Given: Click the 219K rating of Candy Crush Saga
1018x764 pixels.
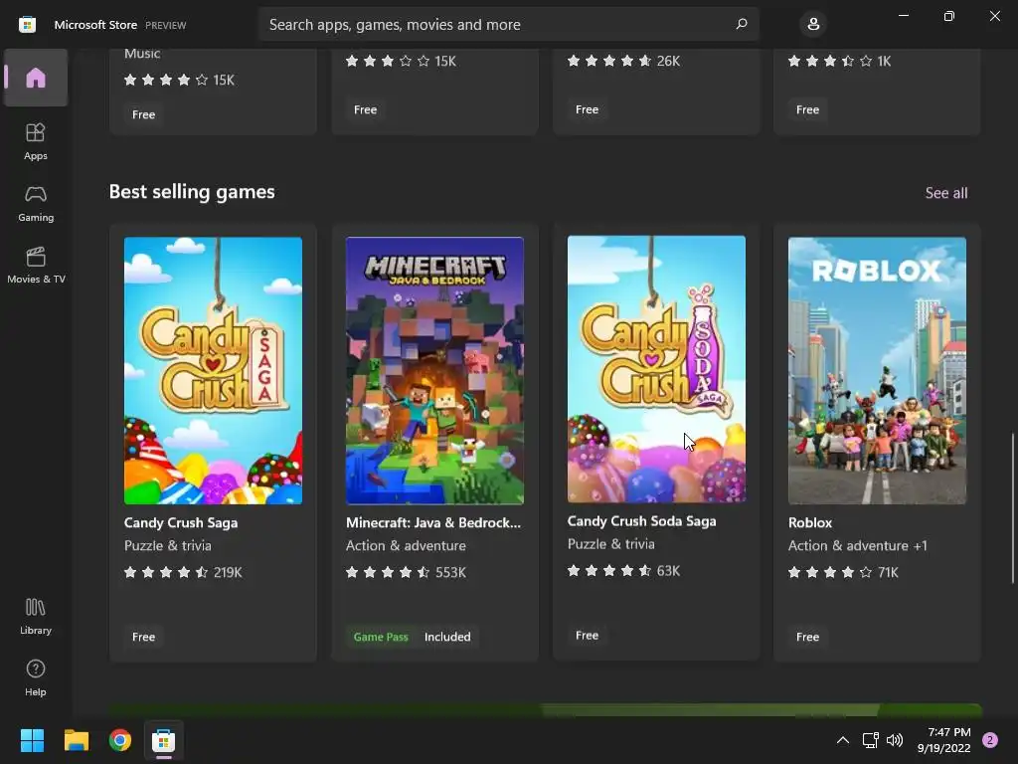Looking at the screenshot, I should click(x=228, y=572).
